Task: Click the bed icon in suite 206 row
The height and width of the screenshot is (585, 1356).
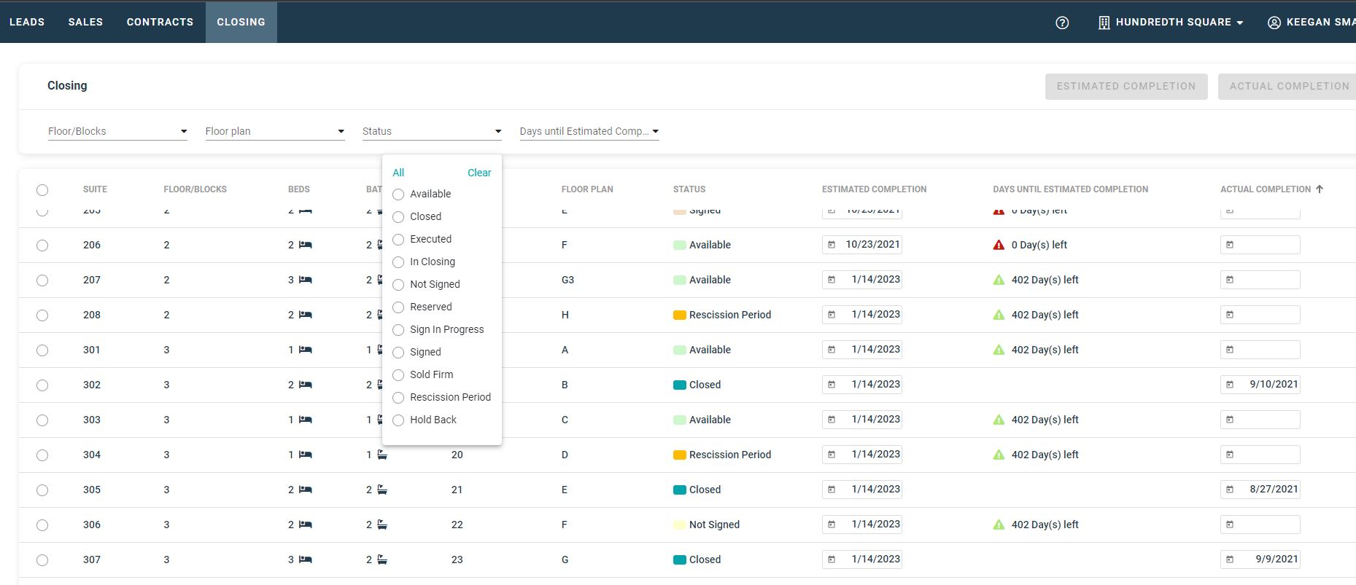Action: (x=305, y=245)
